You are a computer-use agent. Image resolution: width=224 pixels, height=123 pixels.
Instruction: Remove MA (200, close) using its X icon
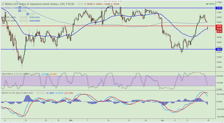[x=26, y=17]
